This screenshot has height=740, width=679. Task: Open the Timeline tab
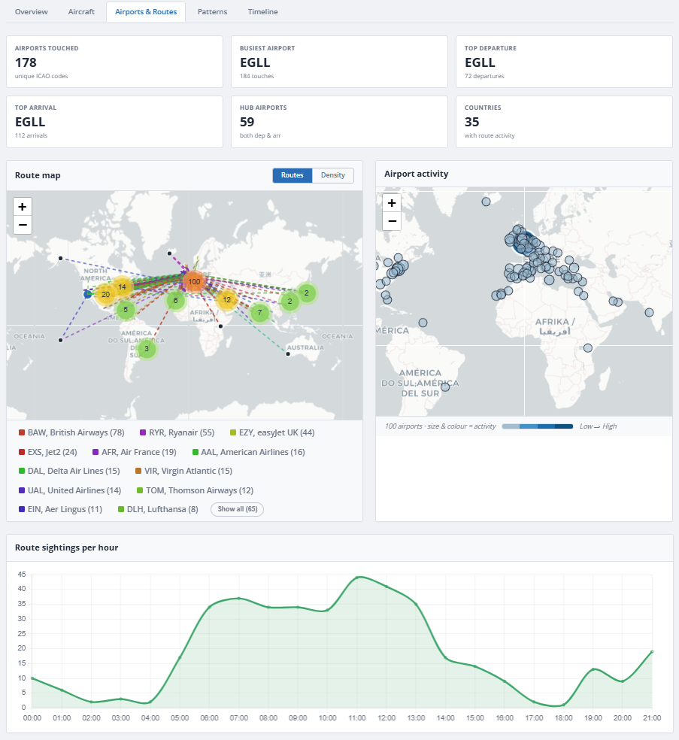click(x=263, y=12)
